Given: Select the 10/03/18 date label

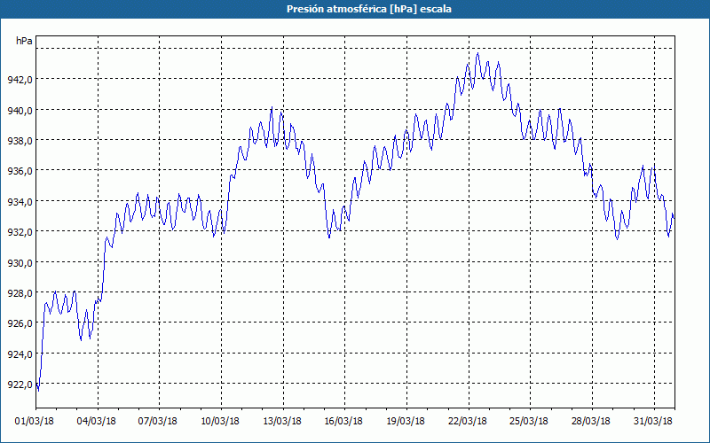Looking at the screenshot, I should coord(220,422).
